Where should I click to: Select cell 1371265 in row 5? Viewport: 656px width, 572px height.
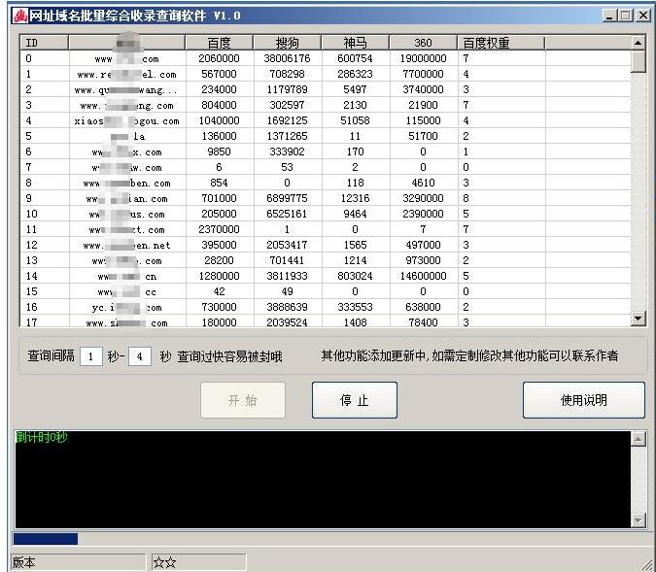click(287, 136)
